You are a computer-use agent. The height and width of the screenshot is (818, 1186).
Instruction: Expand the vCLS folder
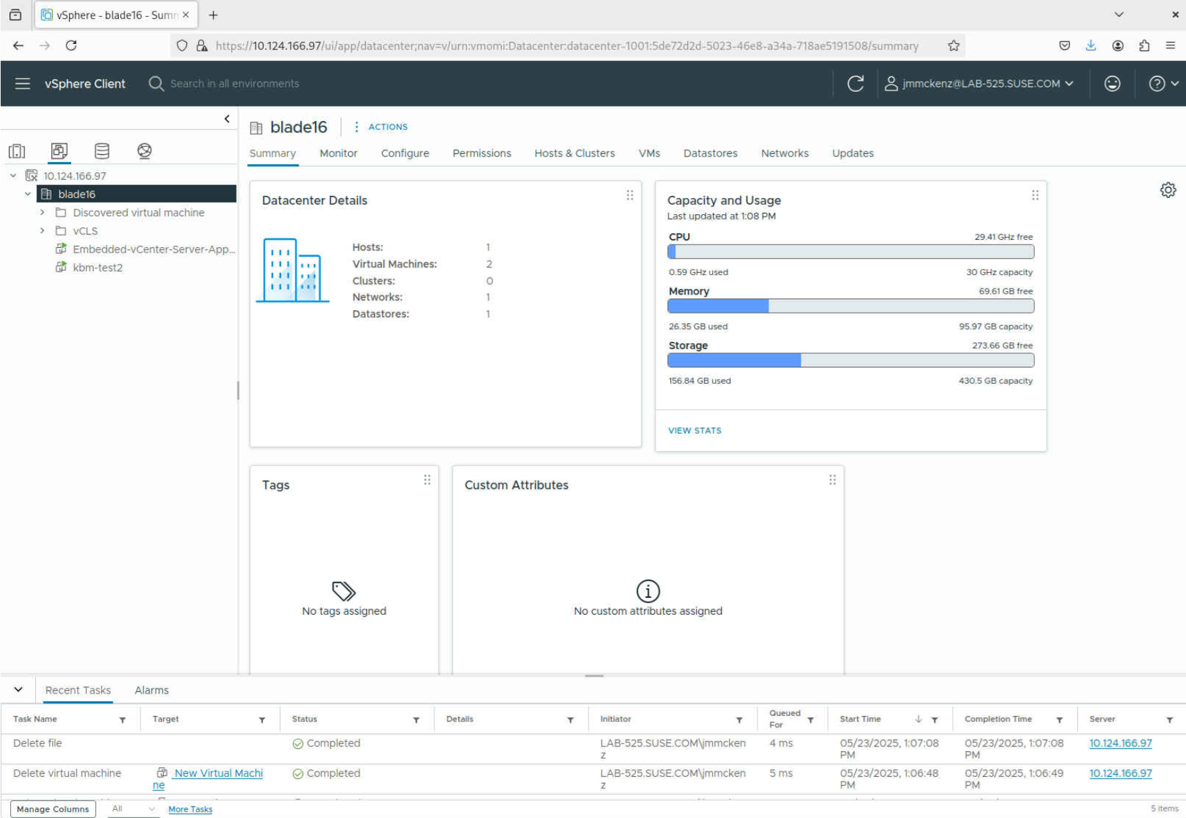tap(42, 230)
